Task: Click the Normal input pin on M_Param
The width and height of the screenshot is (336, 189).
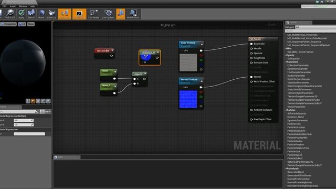Action: [251, 77]
